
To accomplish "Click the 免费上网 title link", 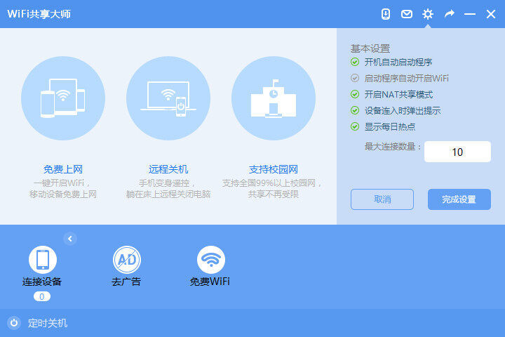I will [x=63, y=169].
